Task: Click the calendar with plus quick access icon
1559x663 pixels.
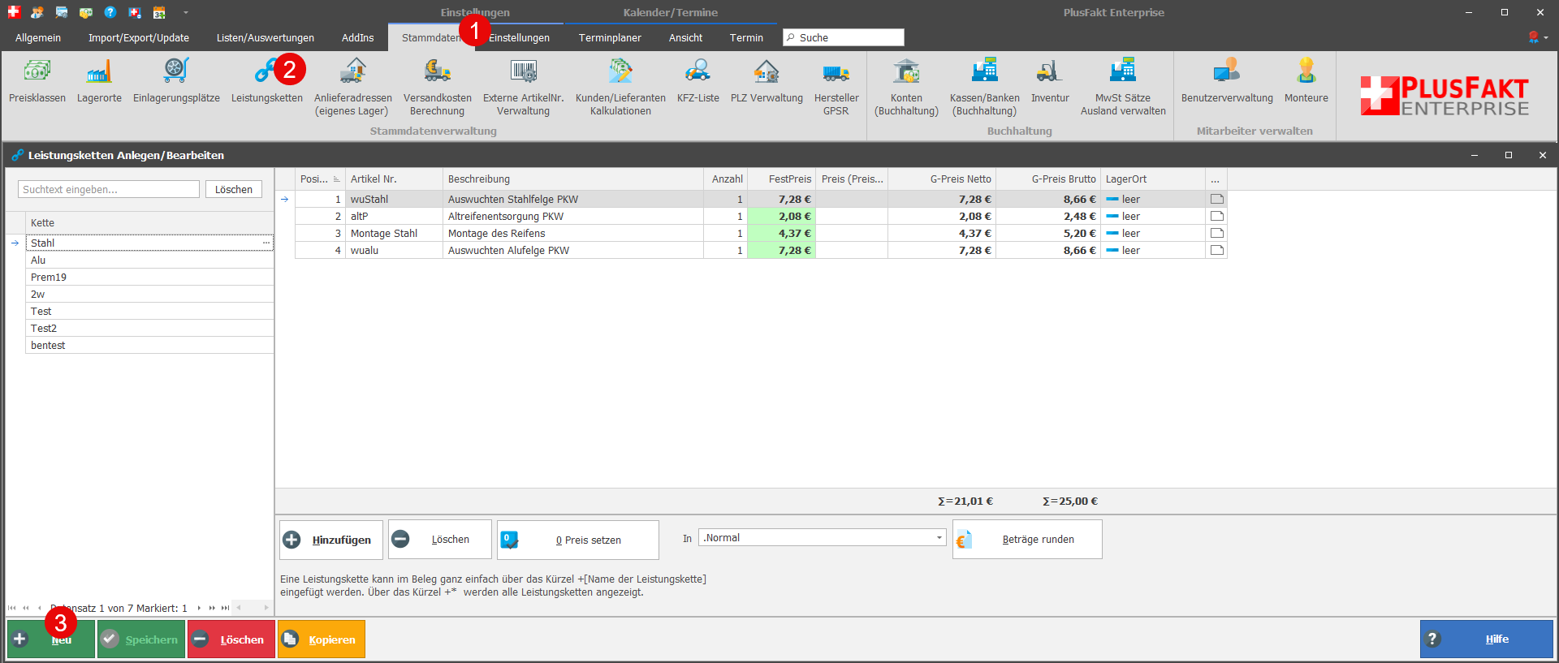Action: (x=159, y=12)
